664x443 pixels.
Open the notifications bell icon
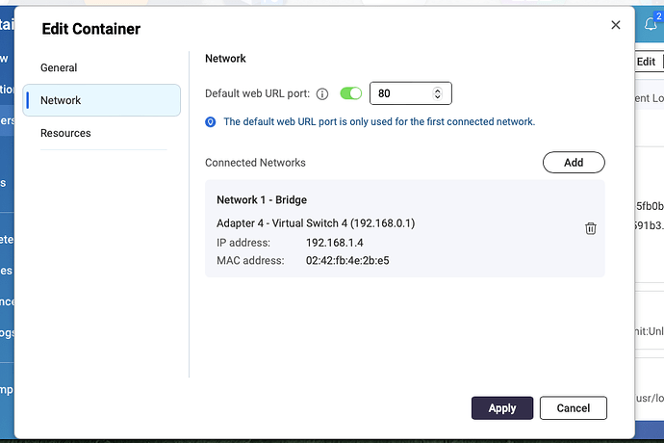(x=649, y=25)
